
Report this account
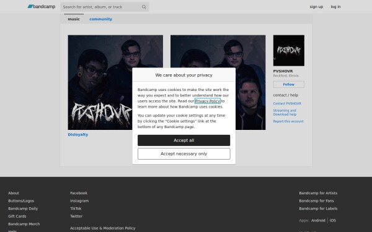pyautogui.click(x=288, y=121)
